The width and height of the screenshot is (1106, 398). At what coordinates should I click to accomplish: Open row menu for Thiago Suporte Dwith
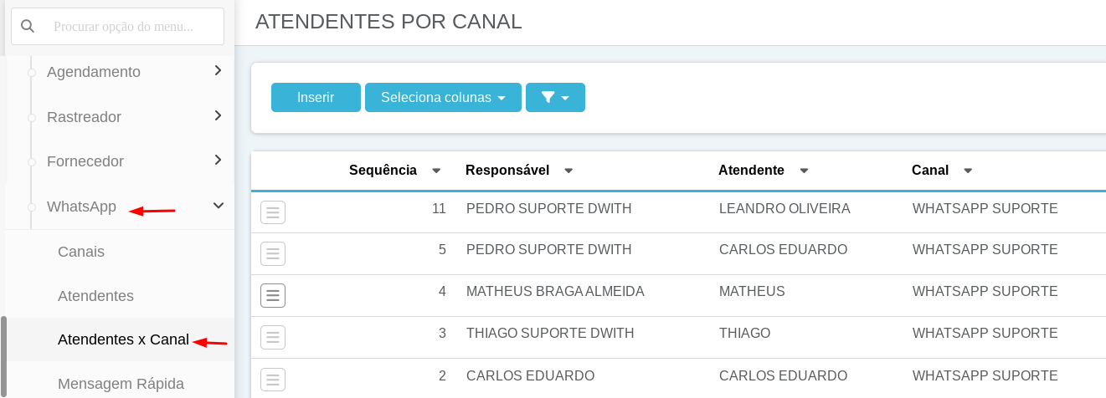pos(273,337)
